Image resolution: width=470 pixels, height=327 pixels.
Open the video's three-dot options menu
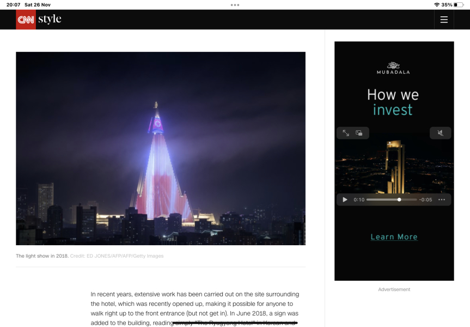(x=442, y=200)
